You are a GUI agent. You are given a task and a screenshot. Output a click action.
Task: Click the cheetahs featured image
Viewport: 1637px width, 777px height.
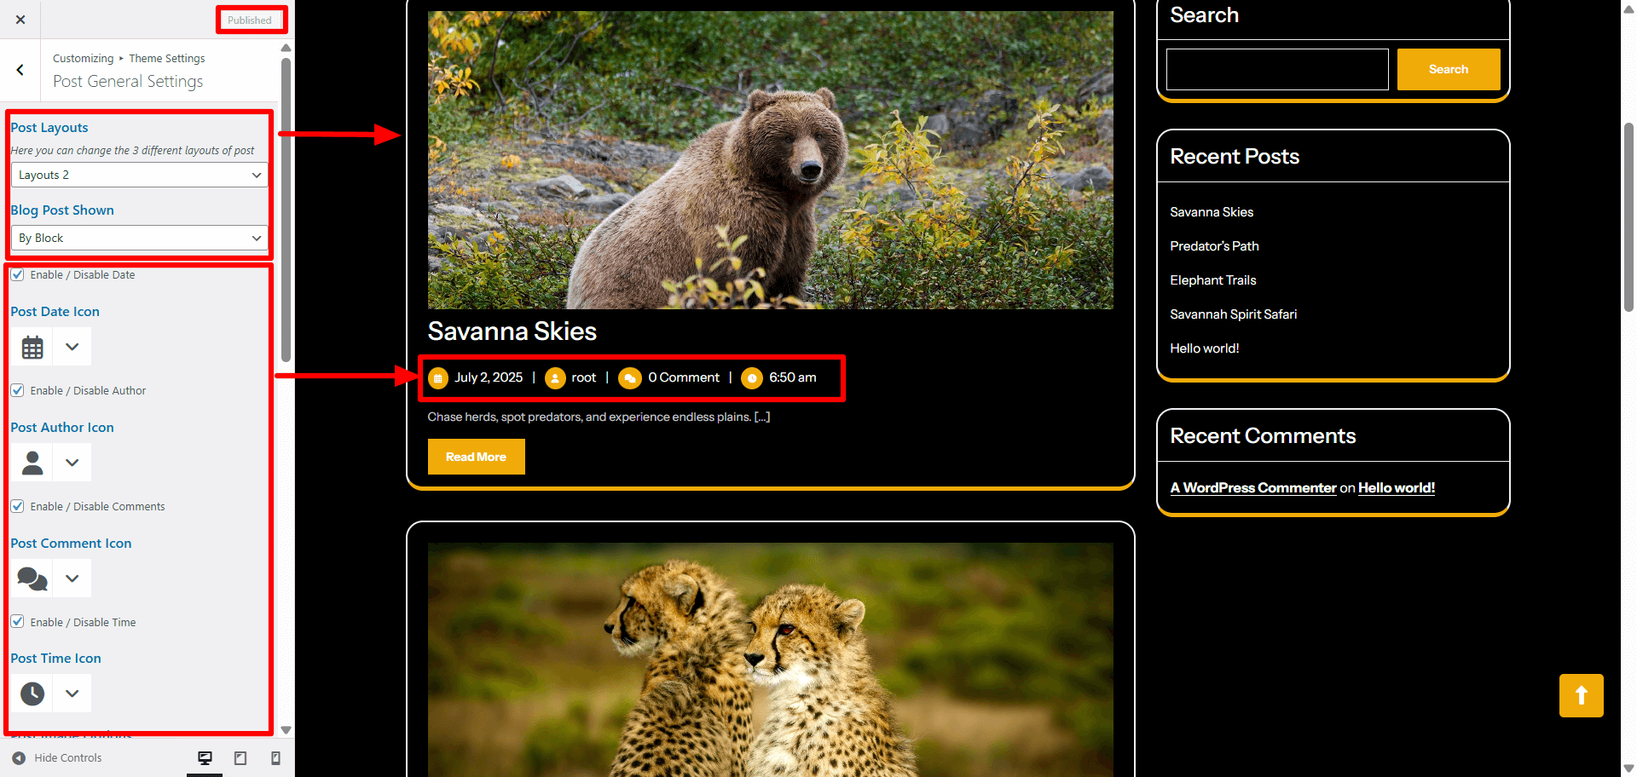tap(770, 659)
